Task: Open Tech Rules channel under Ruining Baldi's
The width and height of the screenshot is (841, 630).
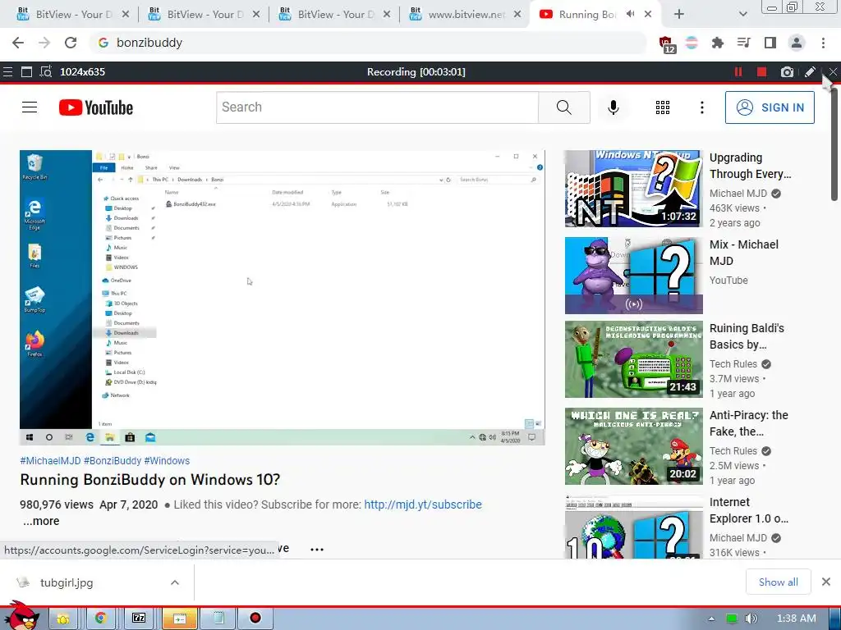Action: pyautogui.click(x=733, y=364)
